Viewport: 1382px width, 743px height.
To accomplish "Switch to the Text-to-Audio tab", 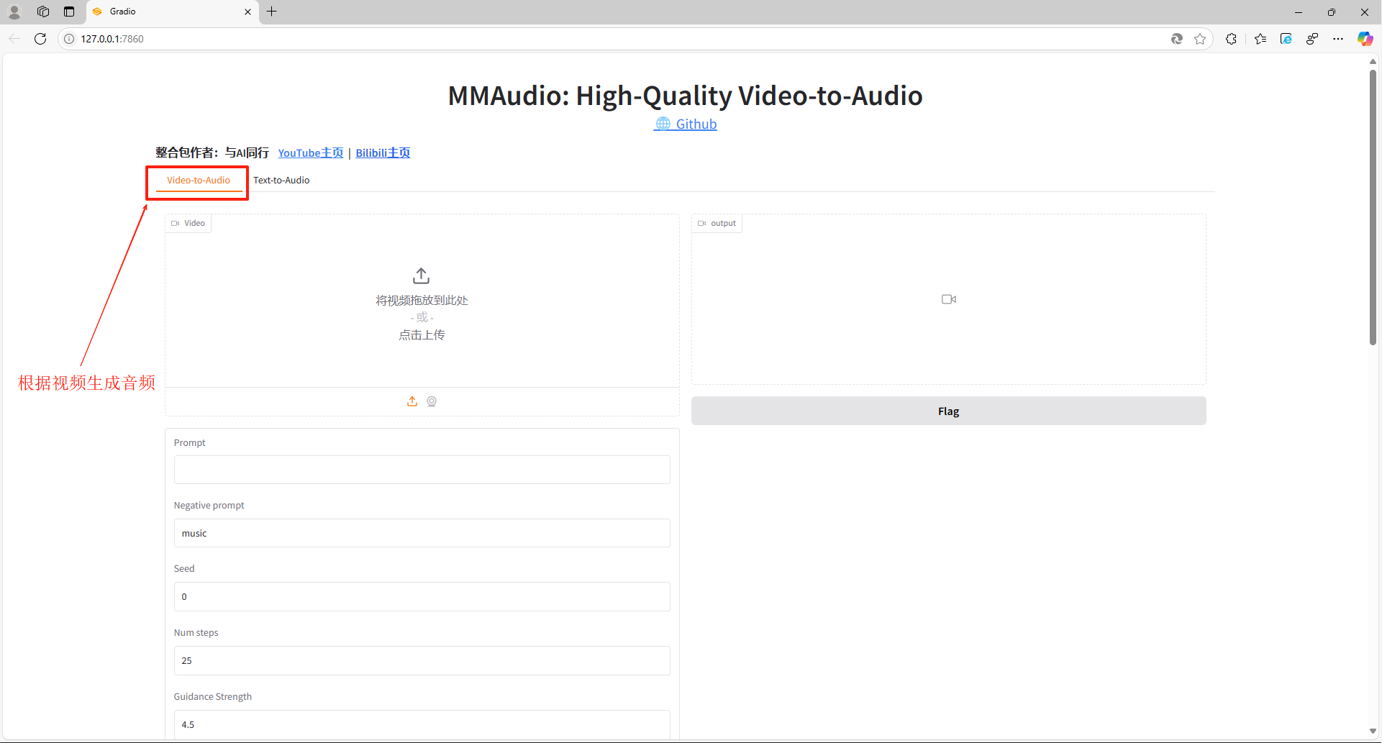I will click(x=281, y=181).
